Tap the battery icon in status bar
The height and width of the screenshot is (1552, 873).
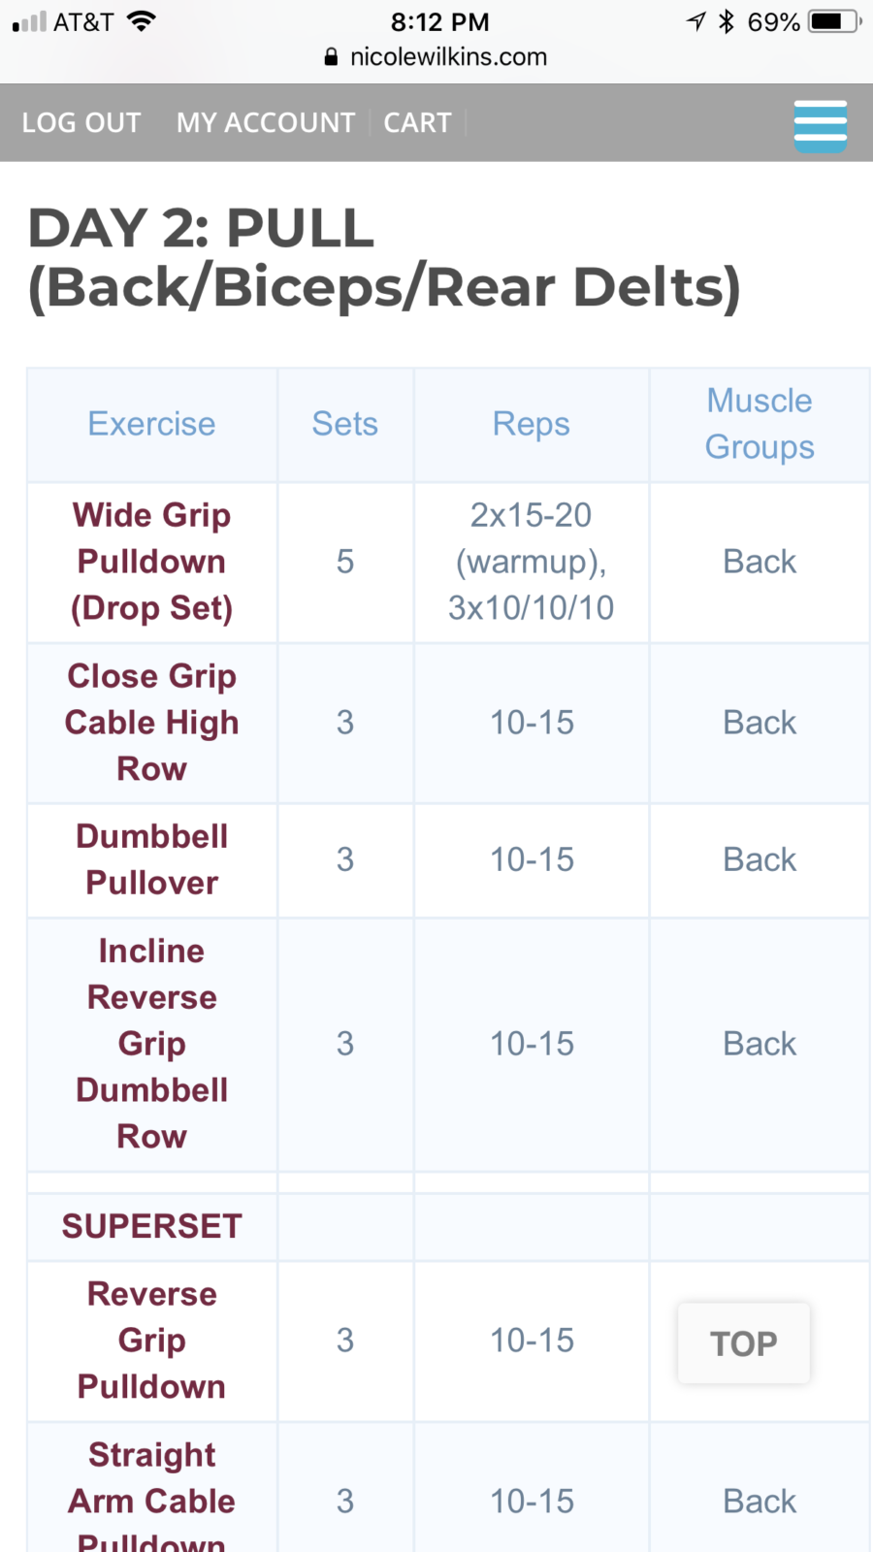[x=835, y=21]
